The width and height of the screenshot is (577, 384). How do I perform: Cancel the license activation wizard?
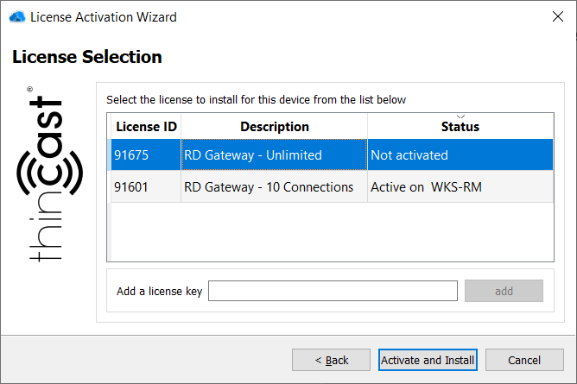[524, 360]
